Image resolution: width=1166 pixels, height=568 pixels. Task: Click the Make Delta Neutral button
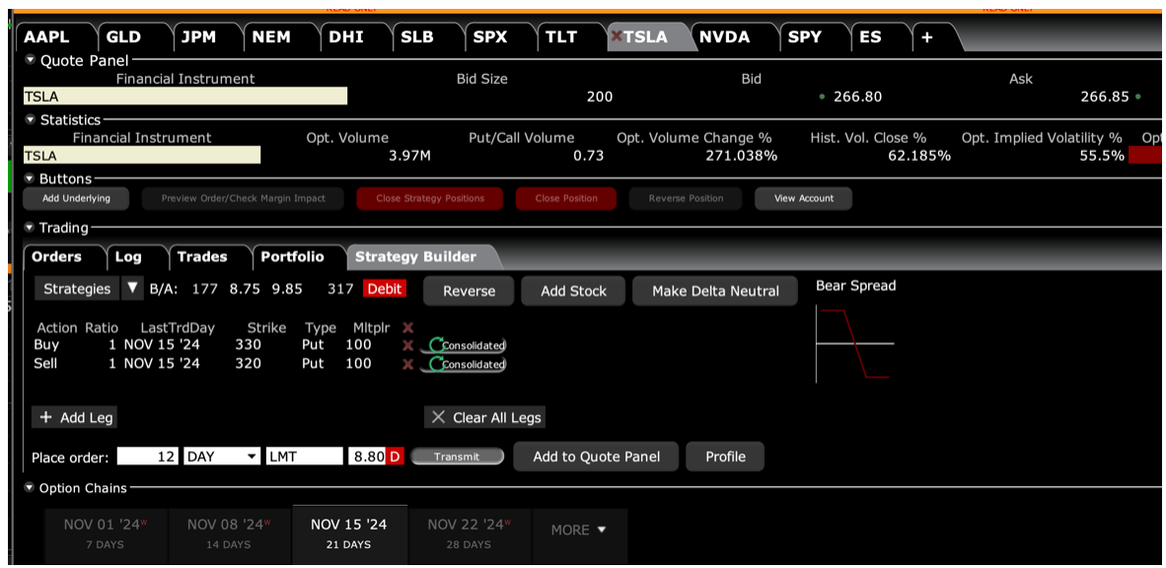tap(715, 291)
